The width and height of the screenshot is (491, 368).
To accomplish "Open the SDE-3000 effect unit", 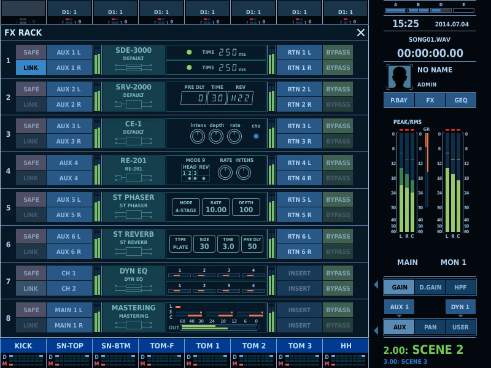I will coord(133,59).
